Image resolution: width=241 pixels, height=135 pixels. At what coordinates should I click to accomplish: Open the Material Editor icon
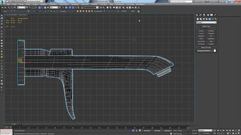(124, 7)
